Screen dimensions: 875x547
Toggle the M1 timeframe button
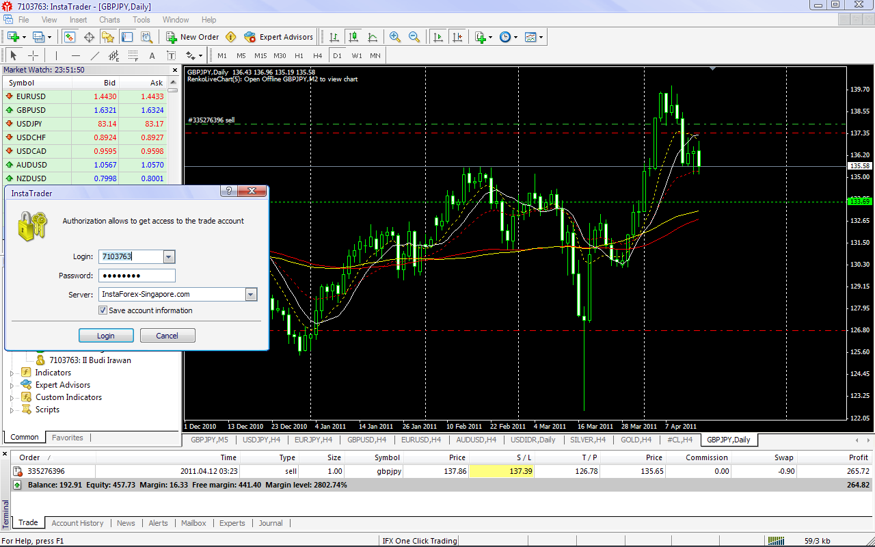[222, 55]
